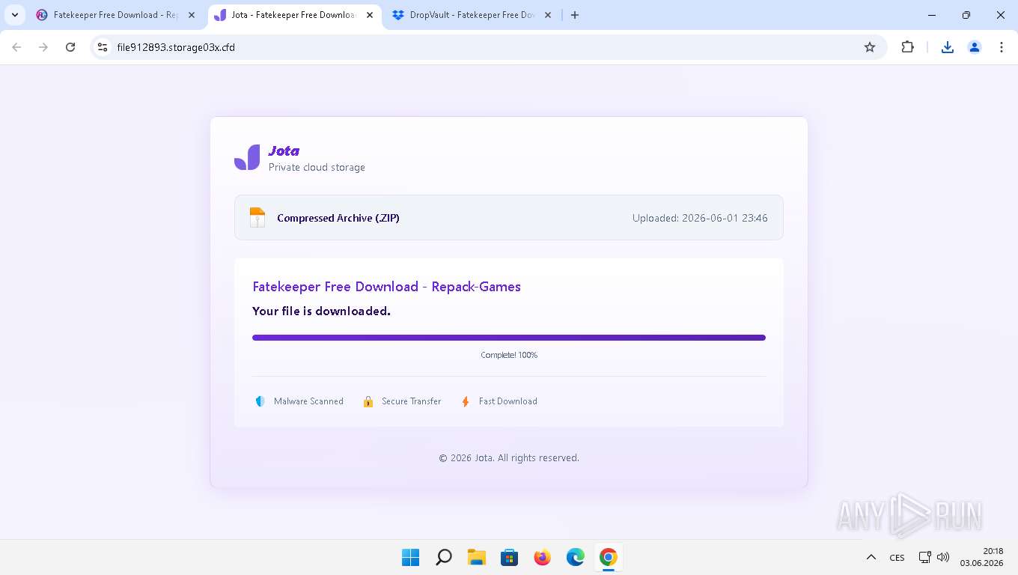Open the Chrome profile avatar
Viewport: 1018px width, 575px height.
pyautogui.click(x=975, y=47)
